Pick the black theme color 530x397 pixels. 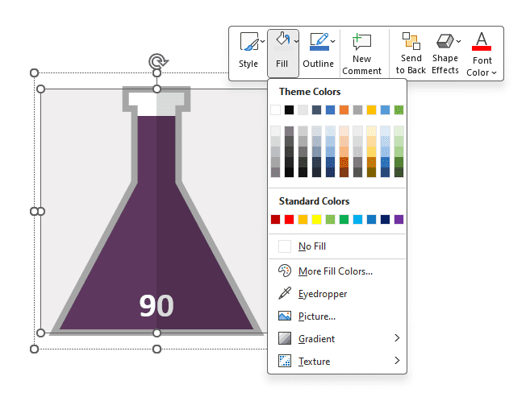pos(289,110)
